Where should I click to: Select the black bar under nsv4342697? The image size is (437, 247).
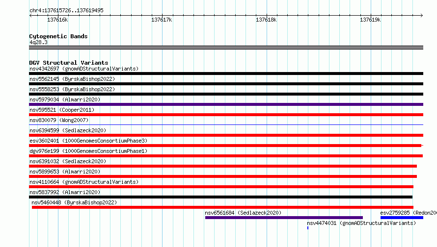(226, 74)
